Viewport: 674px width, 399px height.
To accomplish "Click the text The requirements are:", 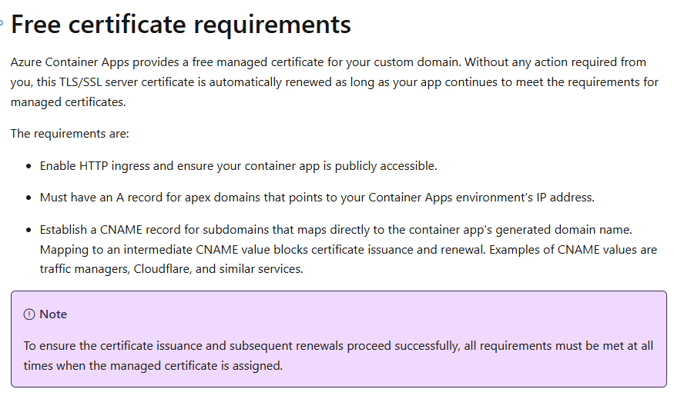I will 70,134.
